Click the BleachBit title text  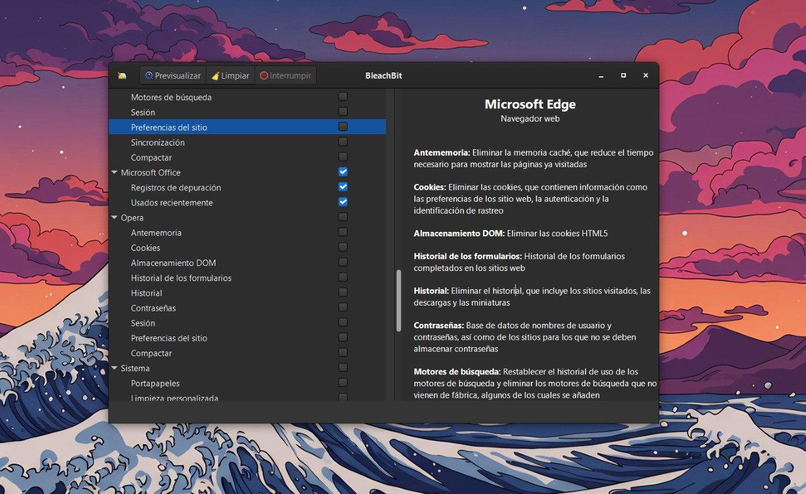(383, 76)
